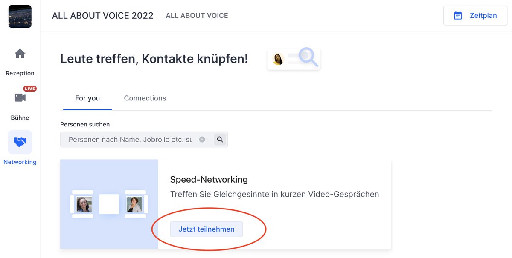Click the magnifying glass search icon
The height and width of the screenshot is (258, 512).
pos(220,139)
